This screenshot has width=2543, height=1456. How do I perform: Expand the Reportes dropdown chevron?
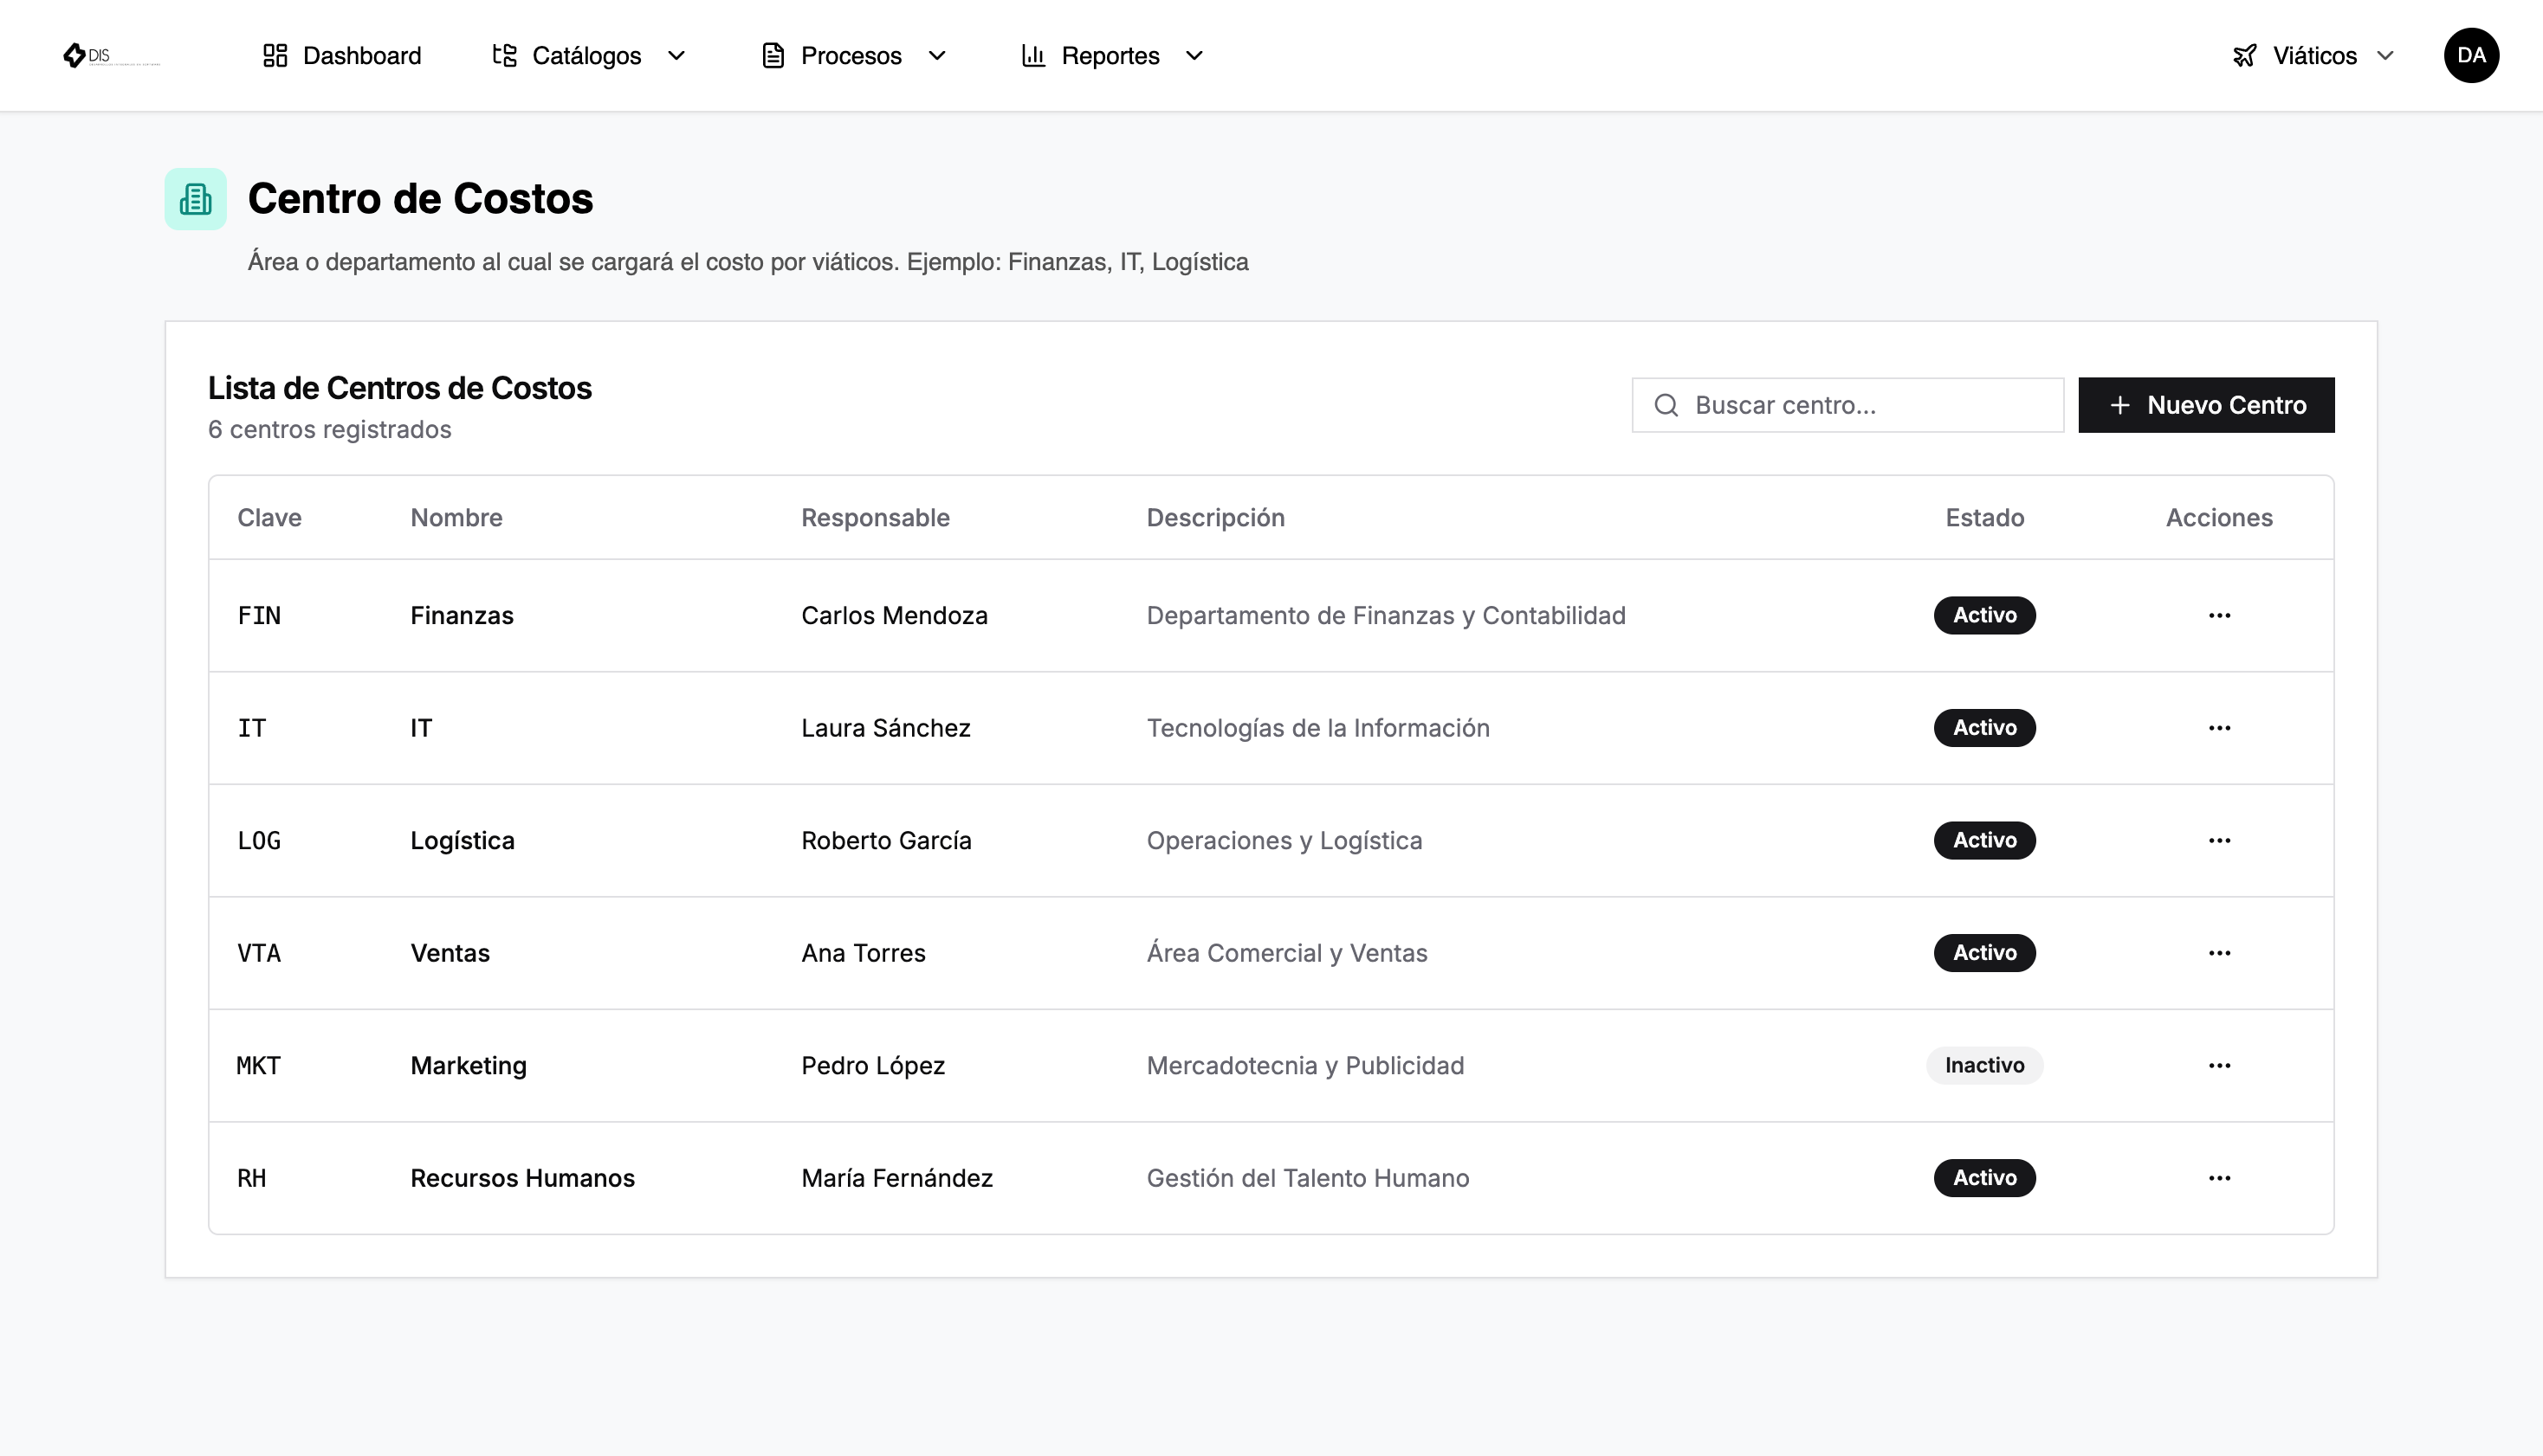[1194, 55]
